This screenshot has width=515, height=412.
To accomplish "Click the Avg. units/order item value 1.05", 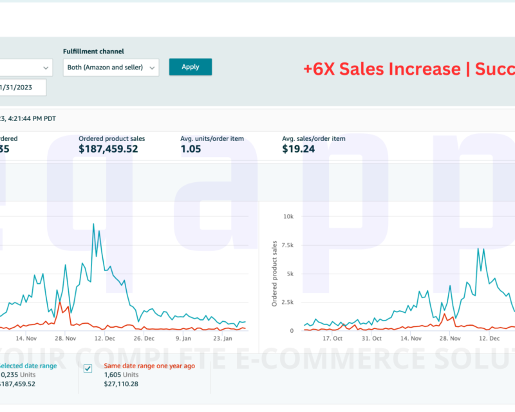I will (x=191, y=149).
